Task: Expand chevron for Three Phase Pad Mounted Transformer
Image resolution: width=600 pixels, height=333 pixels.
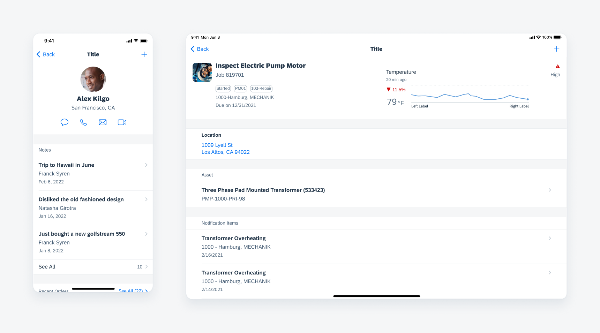Action: click(550, 190)
